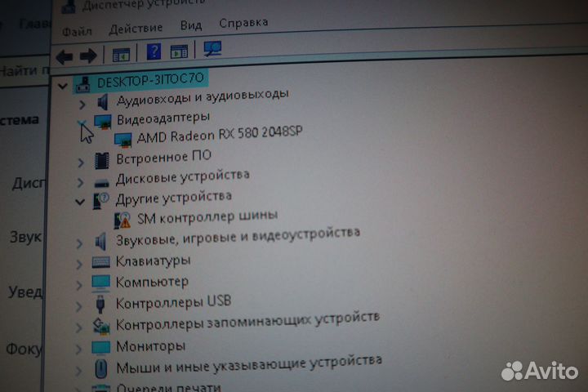Open the Справка menu
Viewport: 588px width, 392px height.
click(243, 23)
